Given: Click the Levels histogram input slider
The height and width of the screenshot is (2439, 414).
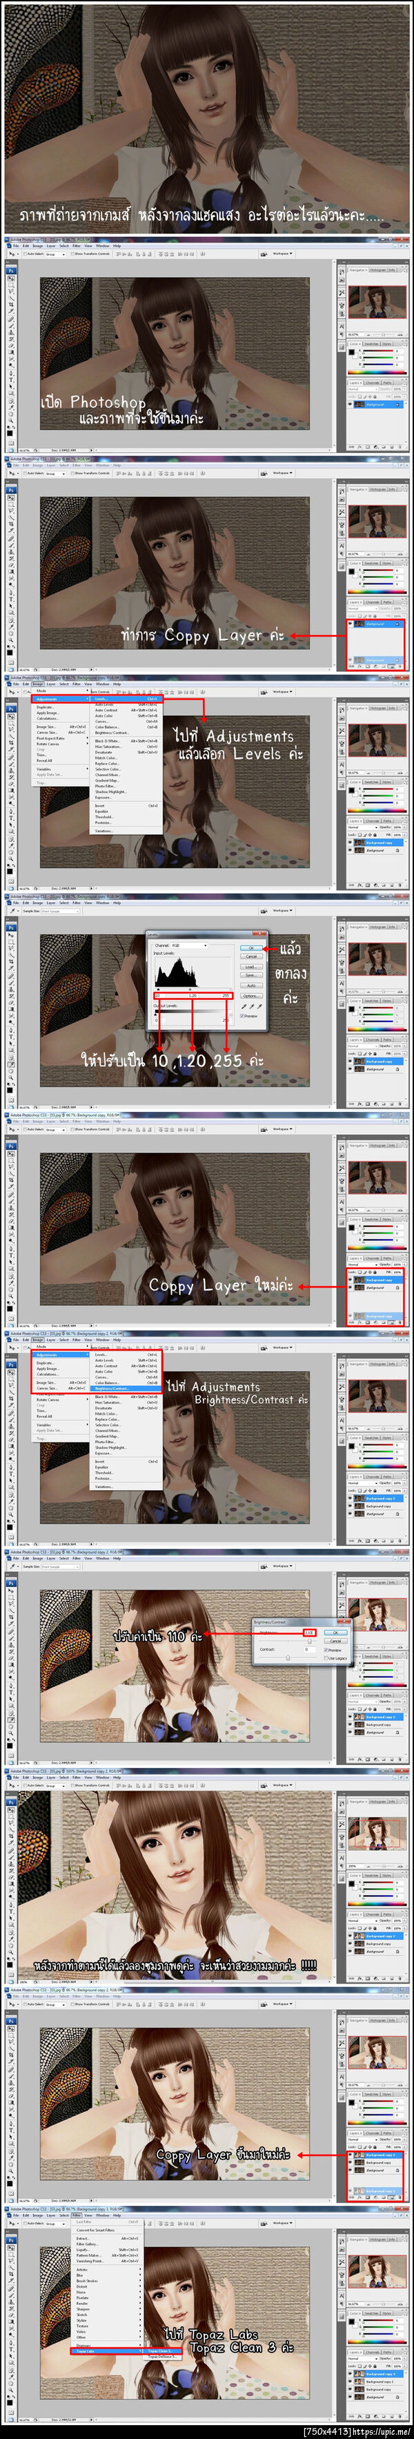Looking at the screenshot, I should [x=193, y=990].
